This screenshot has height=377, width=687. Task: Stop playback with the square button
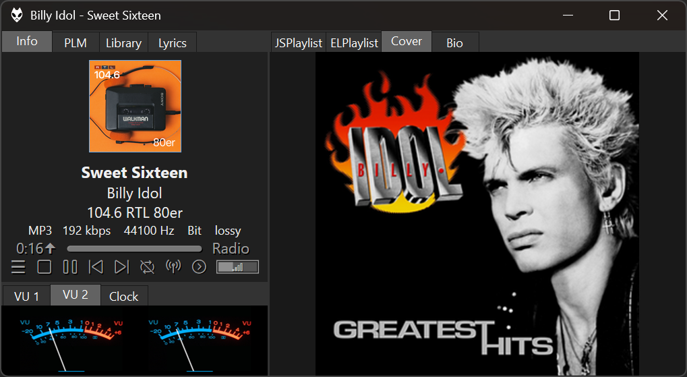click(x=44, y=267)
